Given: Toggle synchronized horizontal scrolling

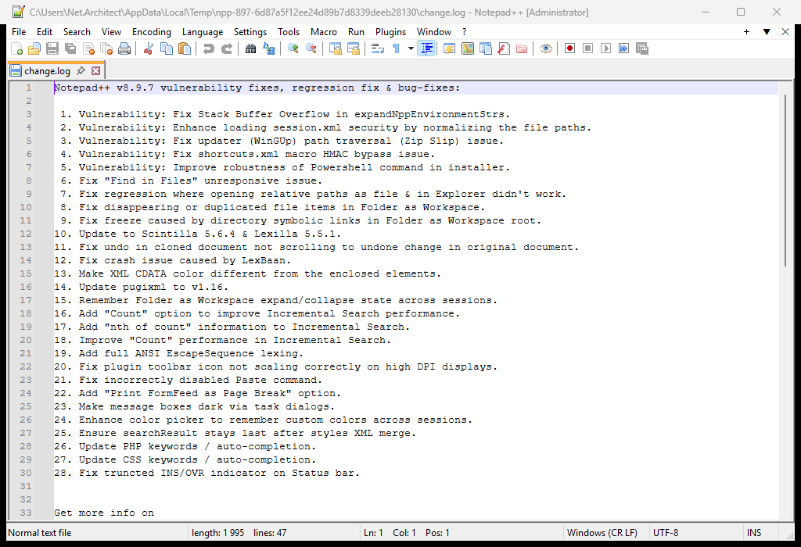Looking at the screenshot, I should (354, 49).
